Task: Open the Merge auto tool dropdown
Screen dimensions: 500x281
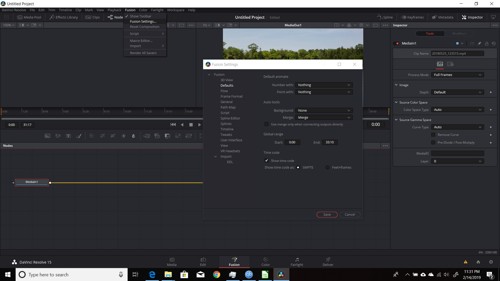Action: point(324,118)
